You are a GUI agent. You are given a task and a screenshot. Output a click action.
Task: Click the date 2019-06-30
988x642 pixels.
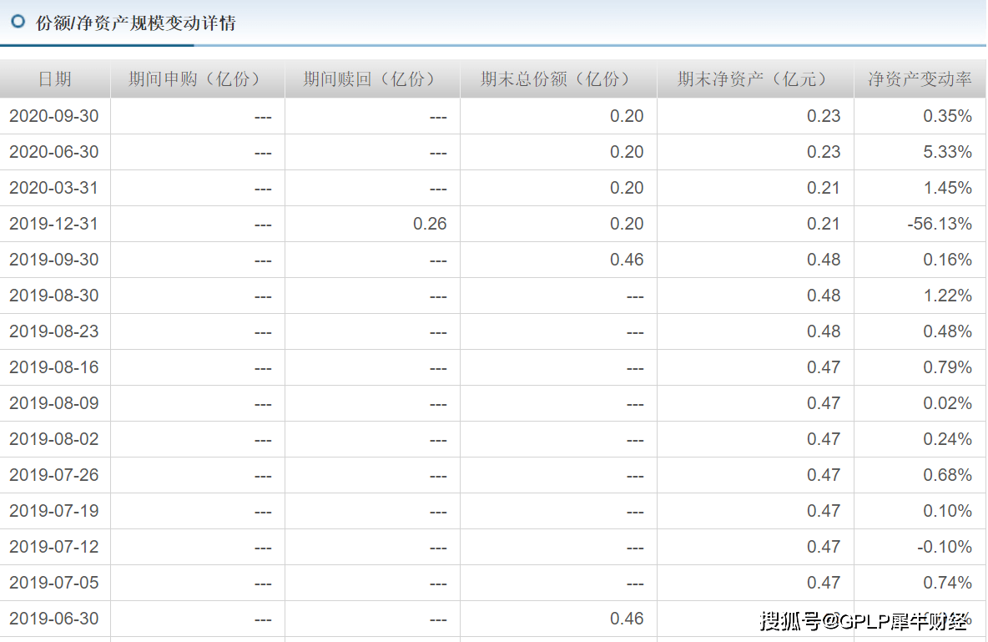[53, 619]
